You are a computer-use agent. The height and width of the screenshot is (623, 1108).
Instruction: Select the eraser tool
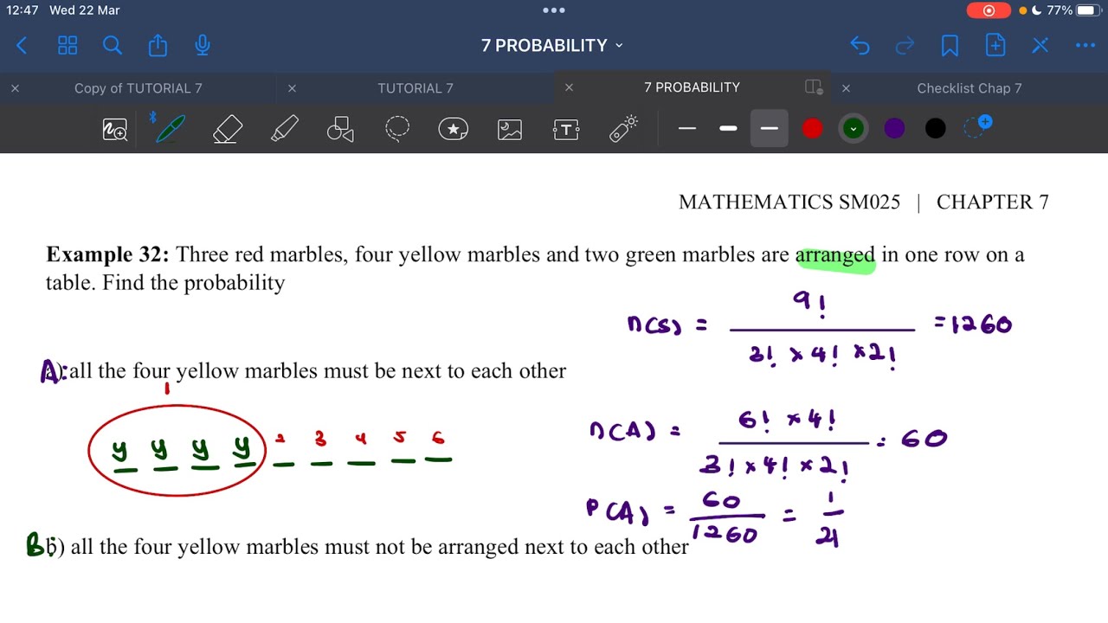point(228,130)
